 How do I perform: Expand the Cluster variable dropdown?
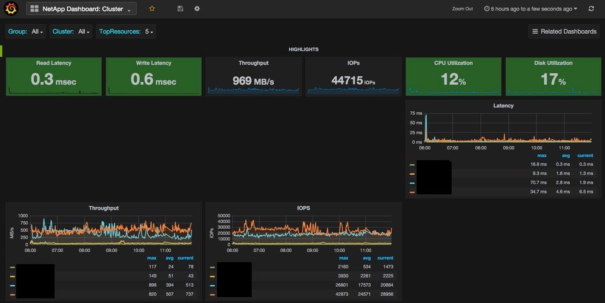click(84, 31)
